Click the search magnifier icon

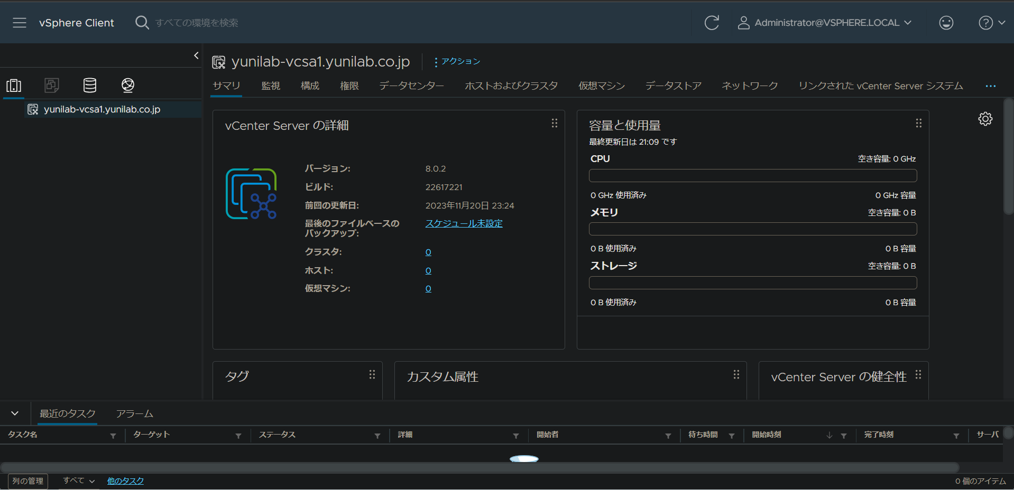pyautogui.click(x=142, y=23)
